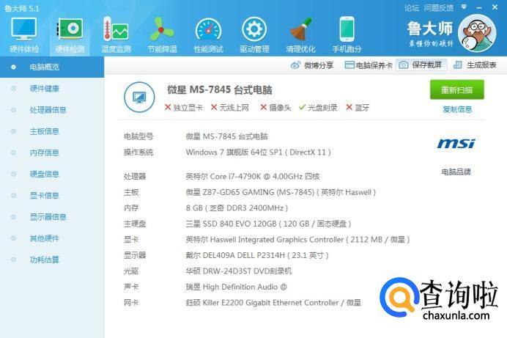Image resolution: width=507 pixels, height=338 pixels.
Task: Click disk value 三星 SSD 840 EVO
Action: click(x=268, y=224)
